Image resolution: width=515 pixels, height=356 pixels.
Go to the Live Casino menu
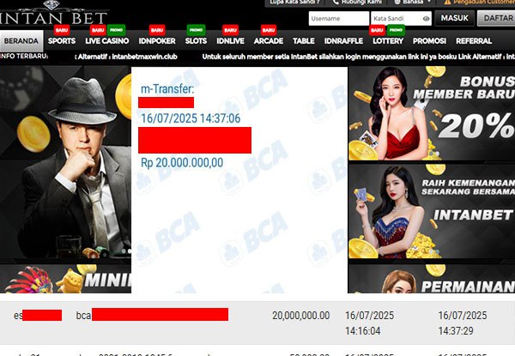pos(107,41)
